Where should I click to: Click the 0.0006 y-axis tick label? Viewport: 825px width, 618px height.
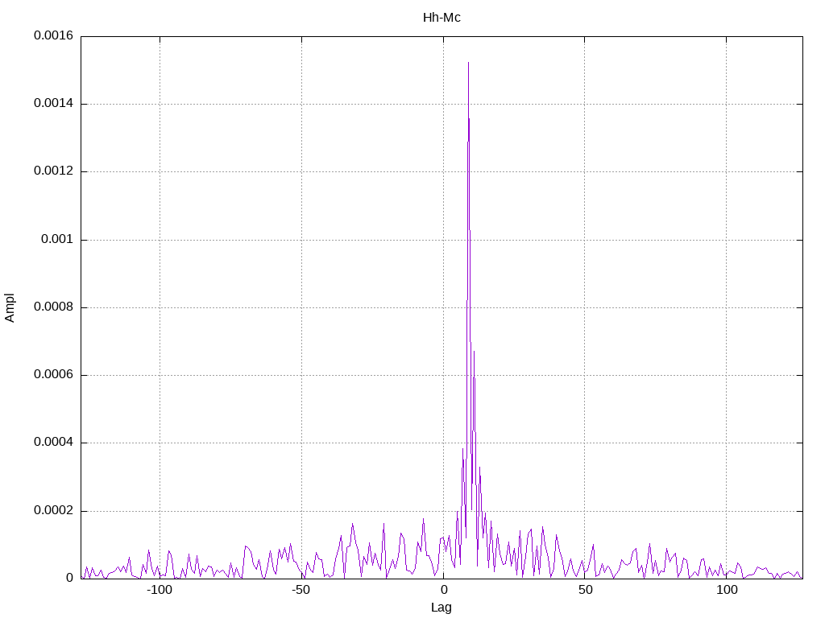tap(54, 375)
